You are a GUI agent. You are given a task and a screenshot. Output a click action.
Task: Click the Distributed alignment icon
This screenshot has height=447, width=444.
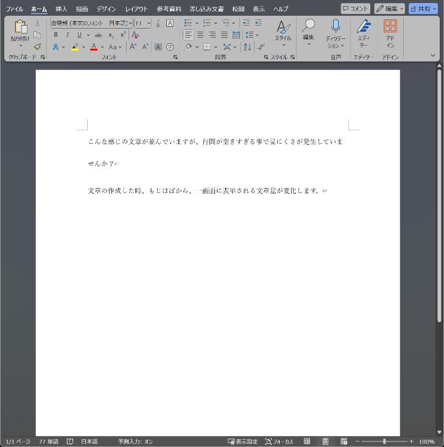click(236, 35)
